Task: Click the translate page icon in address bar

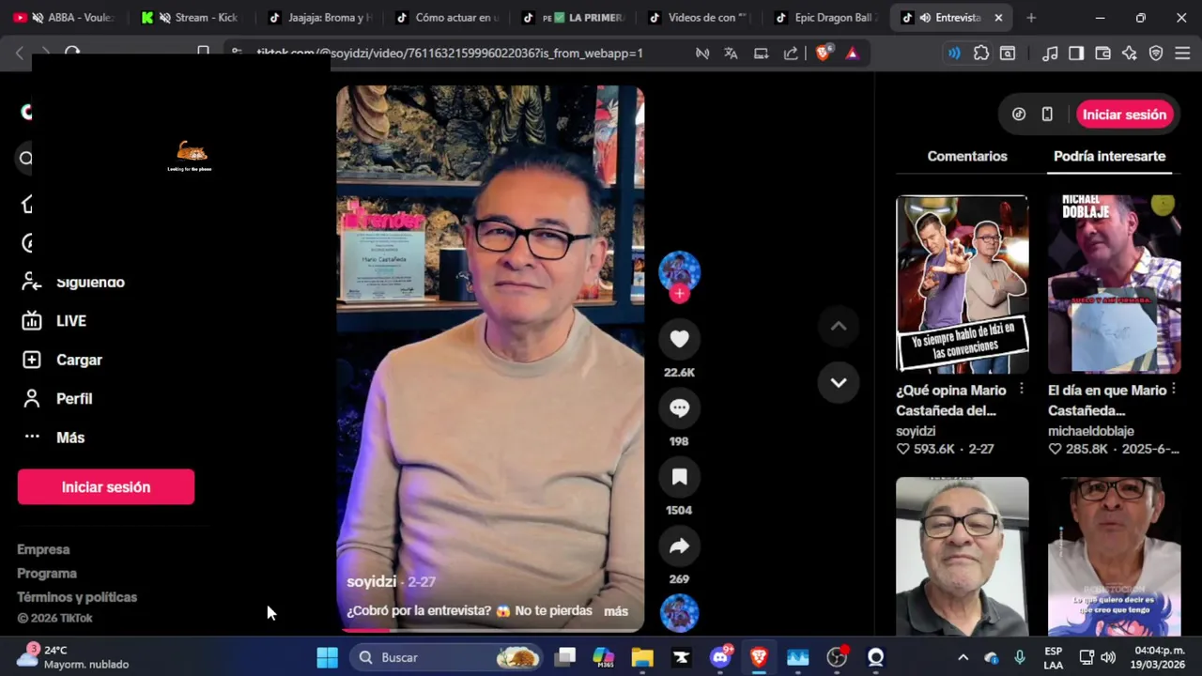Action: point(731,54)
